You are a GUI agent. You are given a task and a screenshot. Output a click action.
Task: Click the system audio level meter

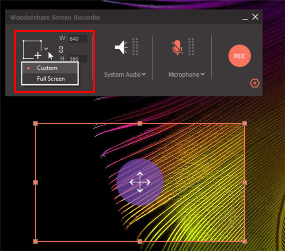pos(135,46)
